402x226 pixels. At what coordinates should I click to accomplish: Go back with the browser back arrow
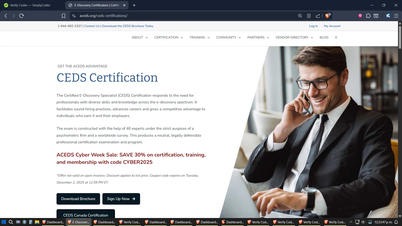pos(6,16)
